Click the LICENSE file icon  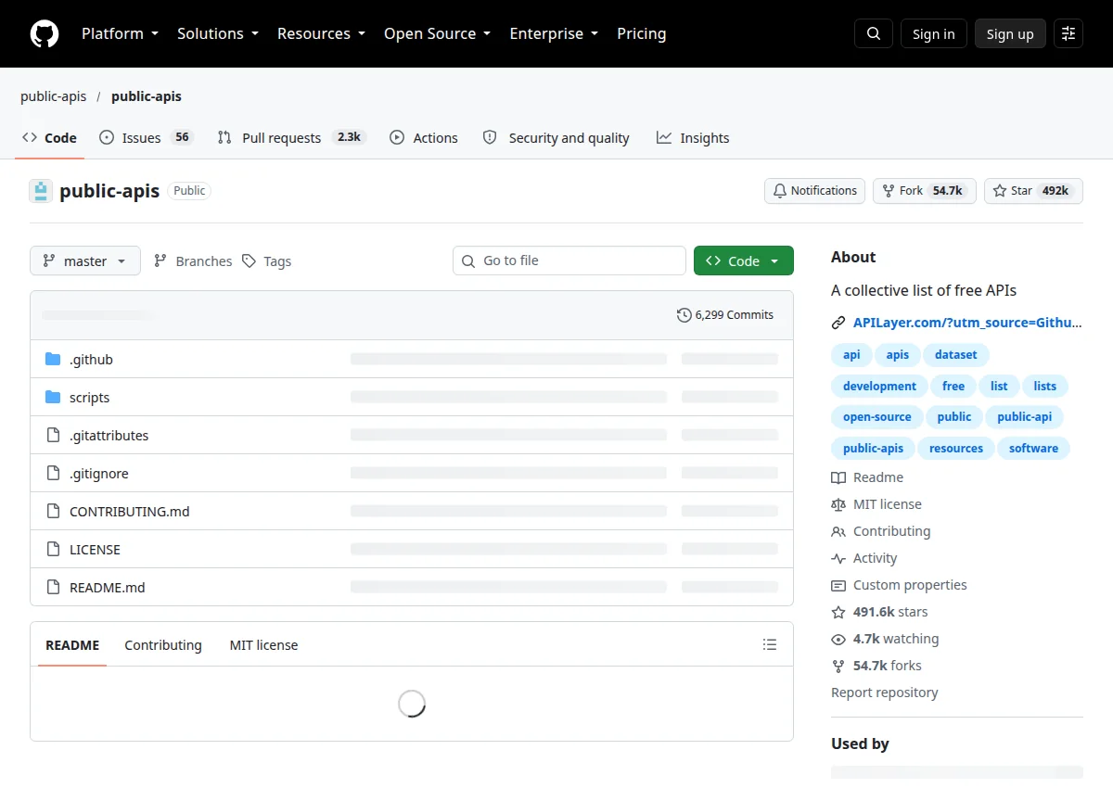point(53,549)
